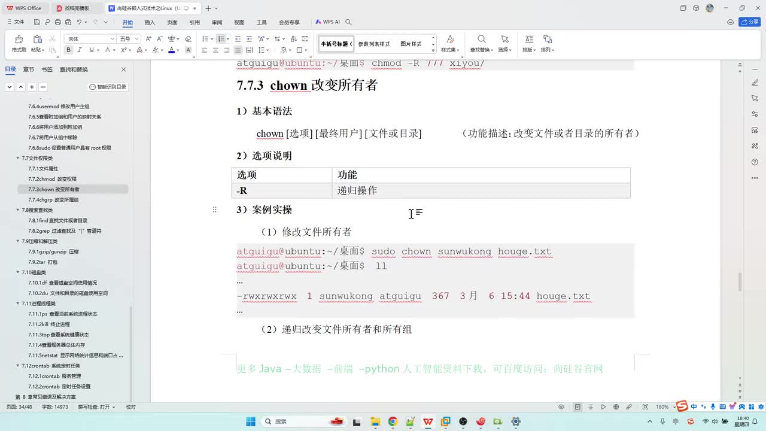
Task: Click the 分享 share button
Action: [749, 22]
